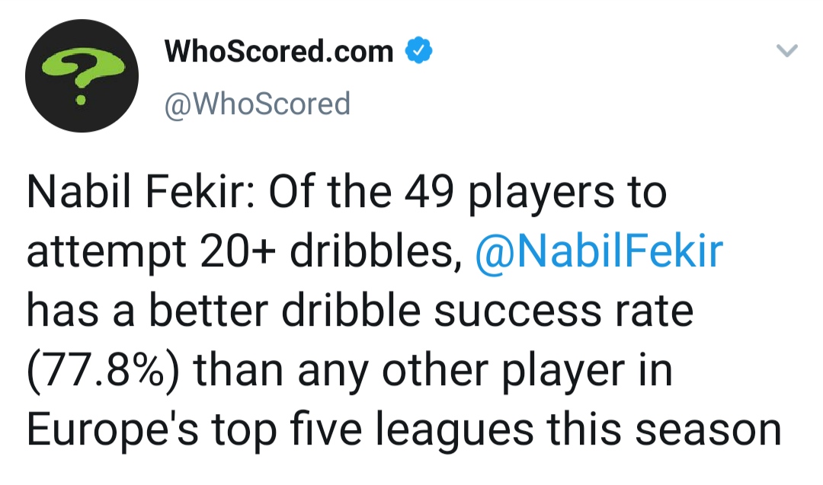This screenshot has height=485, width=823.
Task: Click the word "attempt" in tweet
Action: pyautogui.click(x=107, y=253)
